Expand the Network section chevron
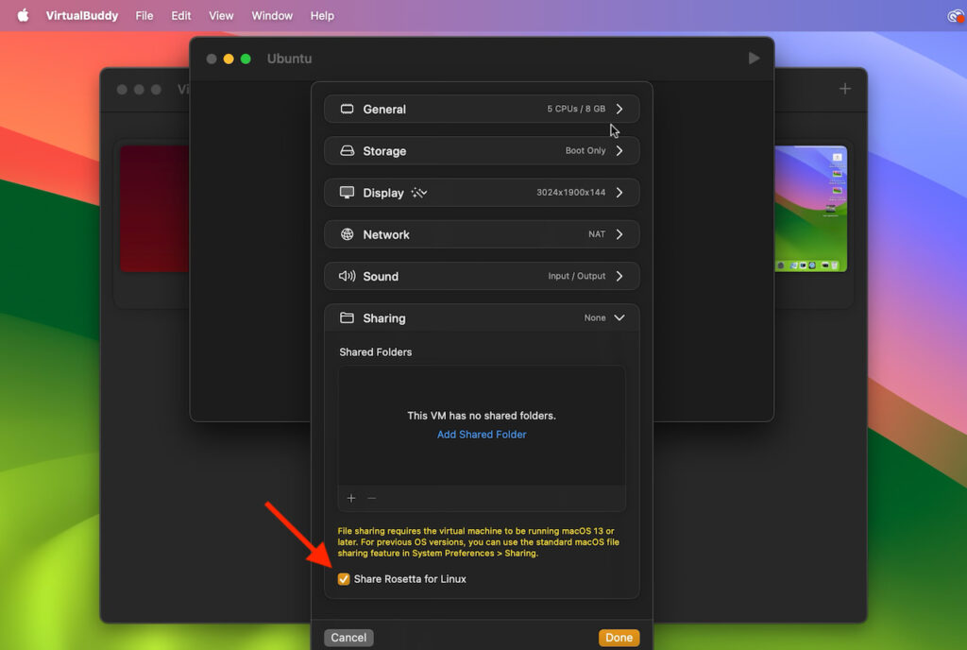The height and width of the screenshot is (650, 967). click(x=619, y=234)
